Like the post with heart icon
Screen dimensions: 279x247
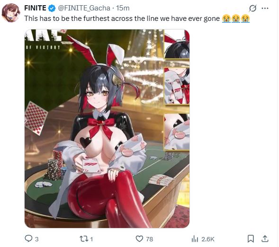tap(139, 238)
